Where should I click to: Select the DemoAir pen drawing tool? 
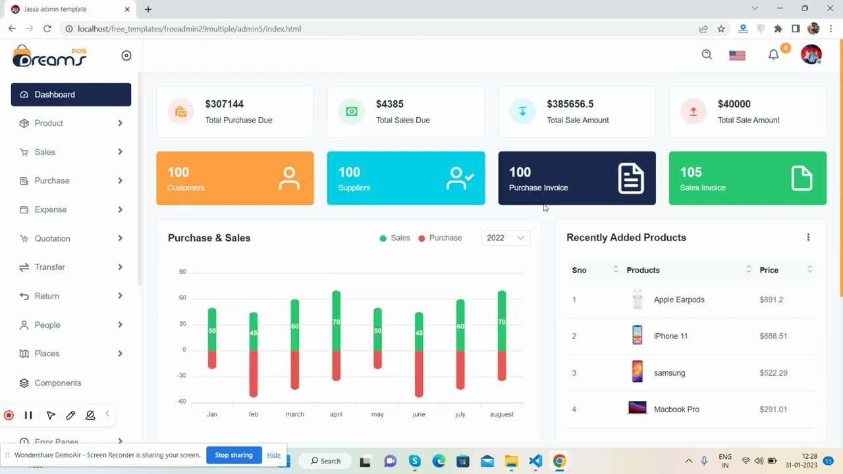pyautogui.click(x=70, y=415)
